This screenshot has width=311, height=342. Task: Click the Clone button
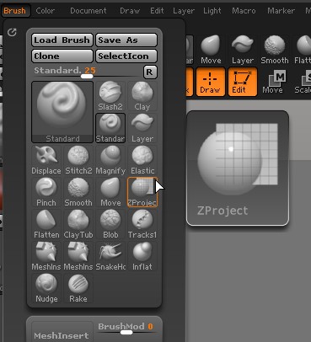coord(62,56)
